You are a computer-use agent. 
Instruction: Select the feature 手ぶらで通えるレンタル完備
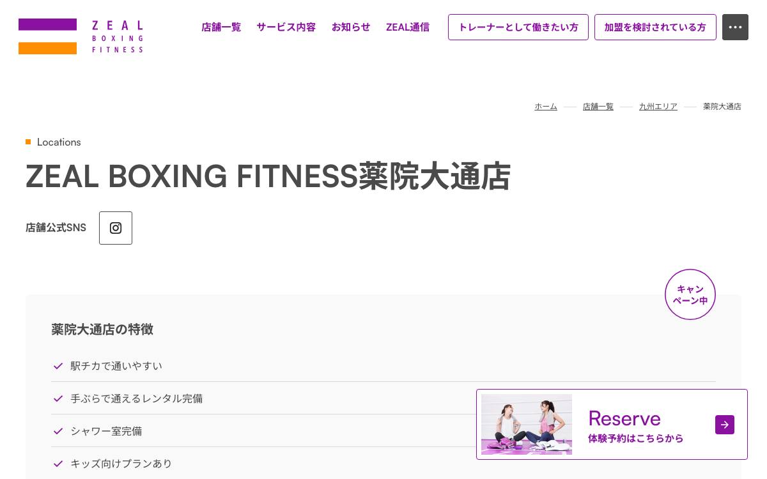[x=136, y=399]
